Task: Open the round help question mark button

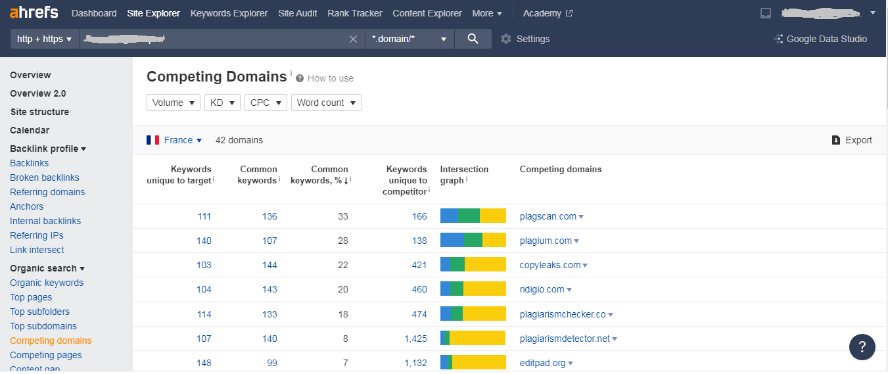Action: [x=862, y=346]
